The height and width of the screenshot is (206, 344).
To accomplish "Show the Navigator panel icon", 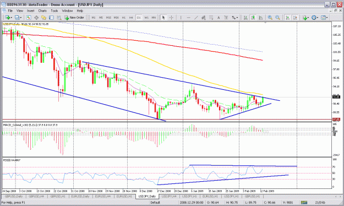I will [x=43, y=18].
